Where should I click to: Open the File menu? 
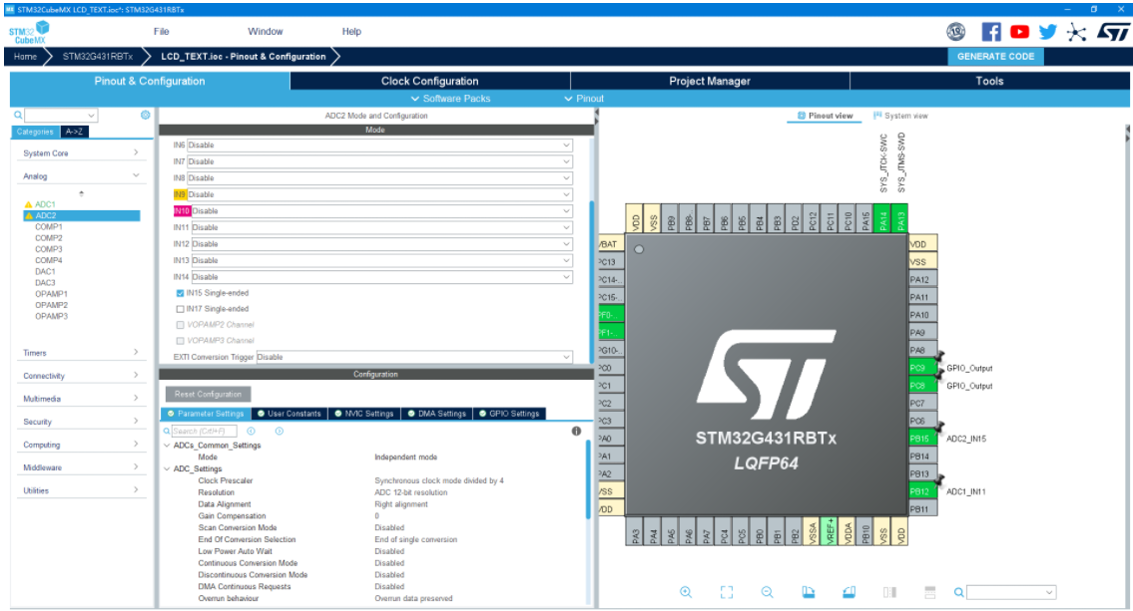[161, 32]
